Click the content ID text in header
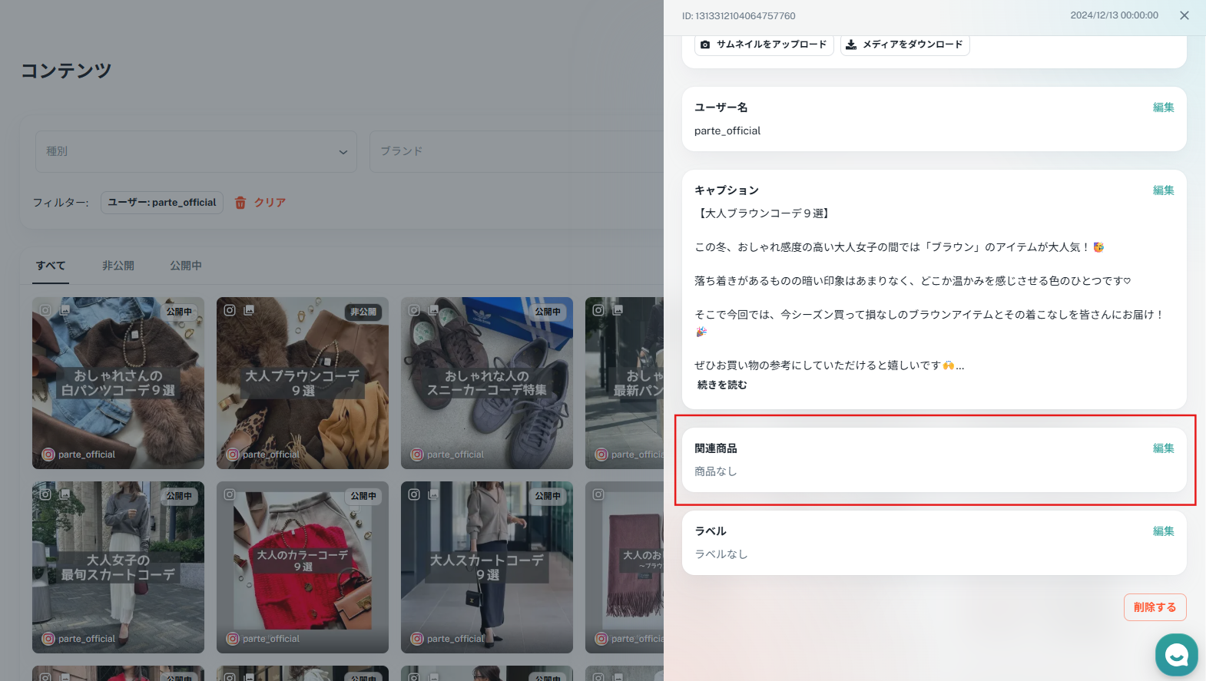Screen dimensions: 1206x681 [739, 16]
